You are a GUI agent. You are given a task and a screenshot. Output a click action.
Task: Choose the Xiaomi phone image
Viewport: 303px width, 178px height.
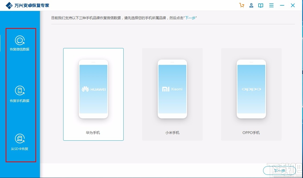click(x=172, y=89)
